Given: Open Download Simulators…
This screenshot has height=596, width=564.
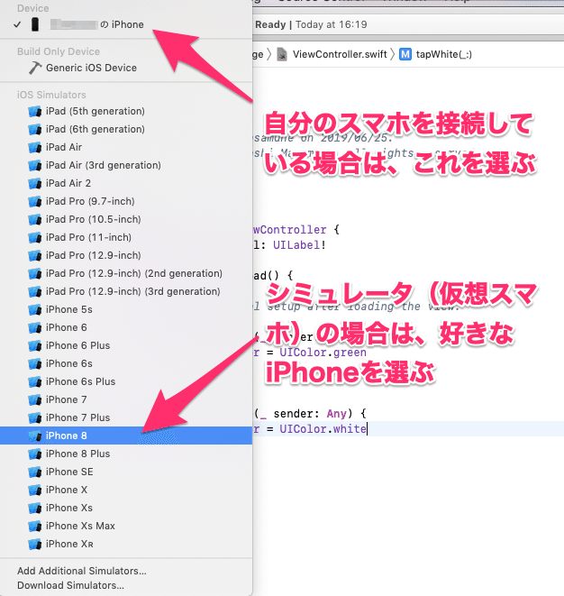Looking at the screenshot, I should click(x=70, y=585).
